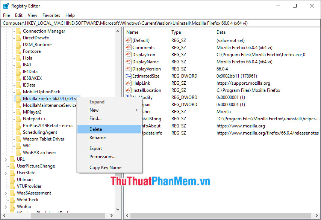Open the View menu

(x=32, y=15)
